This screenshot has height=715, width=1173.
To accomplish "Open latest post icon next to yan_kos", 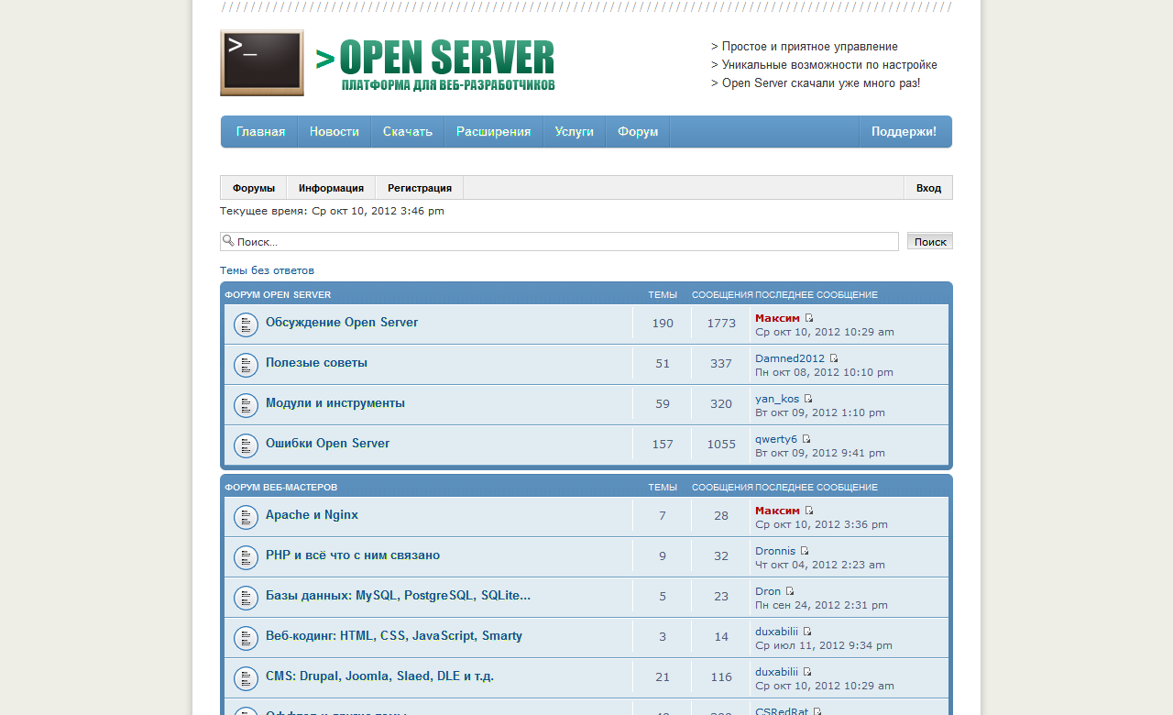I will (x=808, y=399).
